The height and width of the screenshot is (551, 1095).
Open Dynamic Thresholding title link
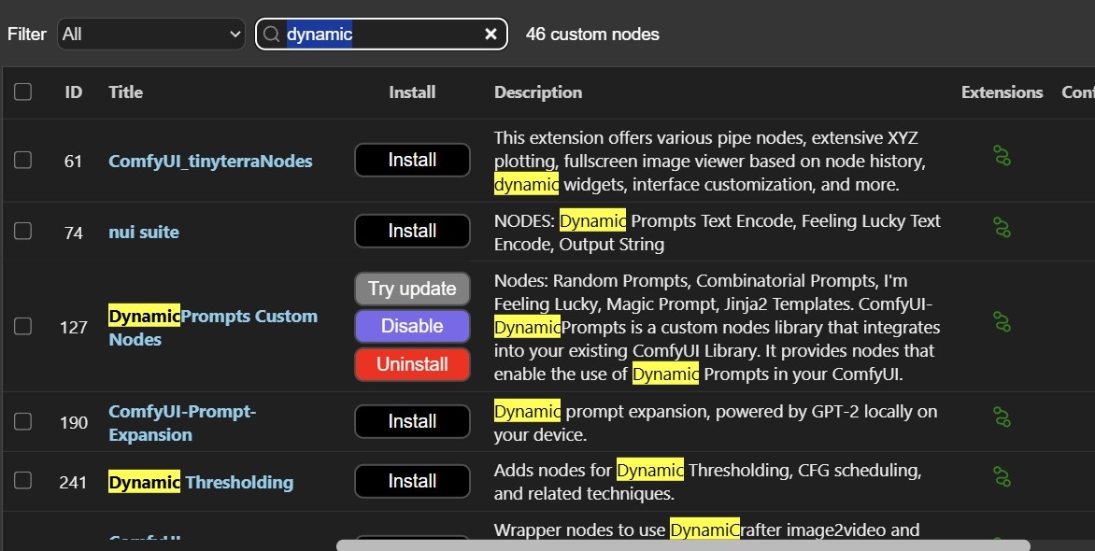[x=201, y=482]
